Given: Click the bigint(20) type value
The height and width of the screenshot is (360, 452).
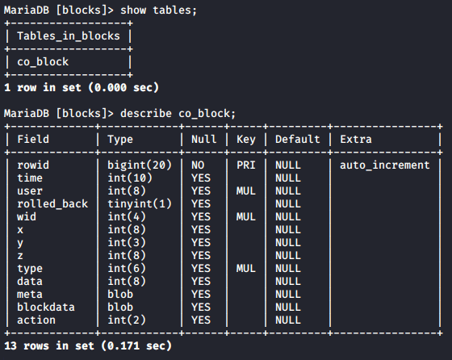Looking at the screenshot, I should point(140,165).
